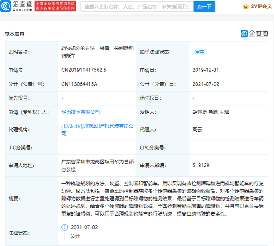Click the 查一下 search button
Screen dimensions: 274x246
pyautogui.click(x=204, y=7)
